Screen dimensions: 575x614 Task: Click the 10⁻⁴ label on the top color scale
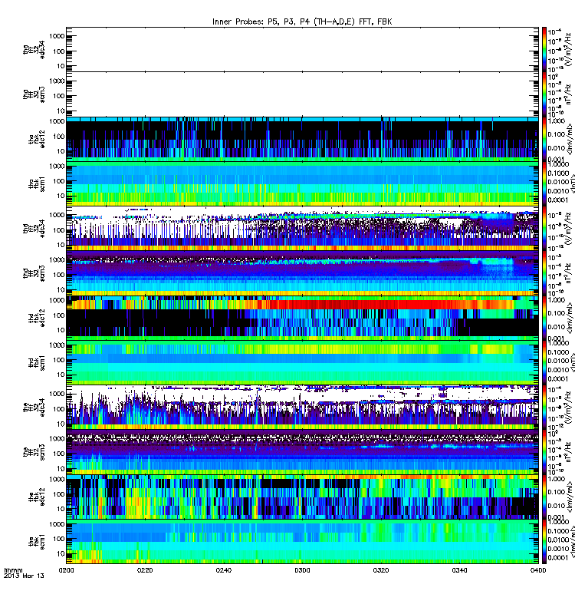coord(554,32)
